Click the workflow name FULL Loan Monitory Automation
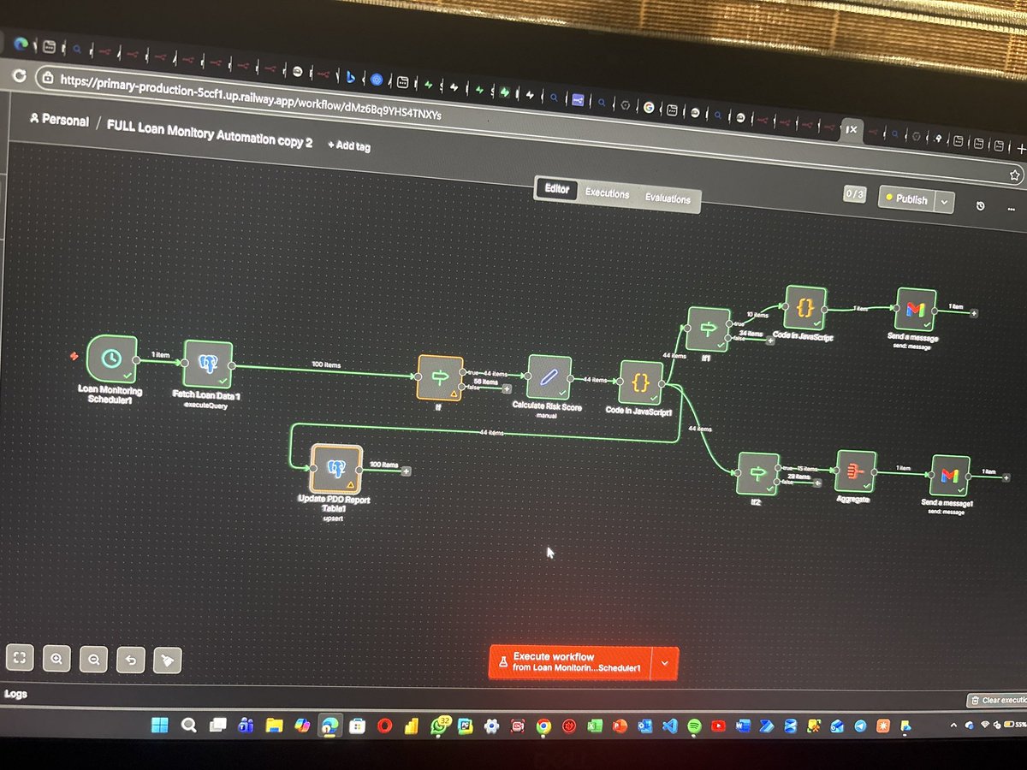This screenshot has width=1027, height=770. click(210, 135)
